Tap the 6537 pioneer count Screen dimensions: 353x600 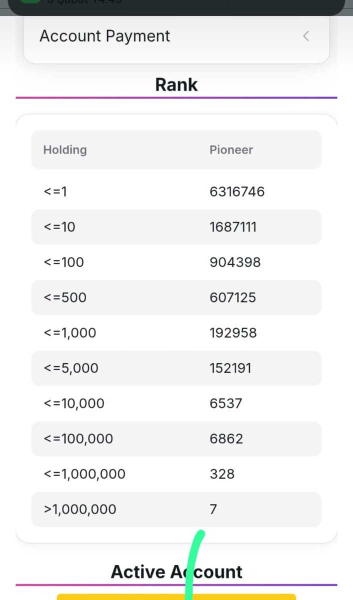225,403
